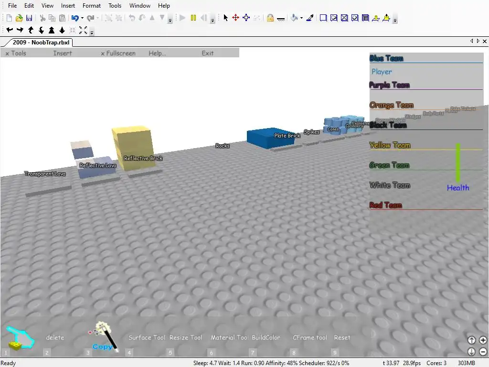489x367 pixels.
Task: Select the color dropper tool
Action: point(309,18)
